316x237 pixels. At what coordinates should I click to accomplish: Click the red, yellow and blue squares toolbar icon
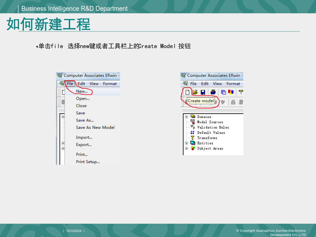pos(231,92)
